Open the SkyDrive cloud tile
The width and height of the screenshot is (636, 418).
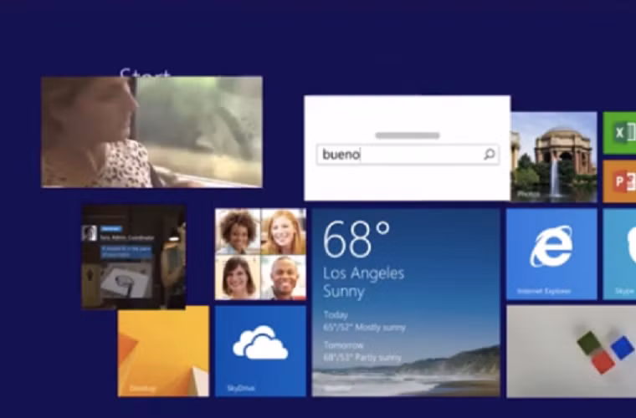pos(260,350)
